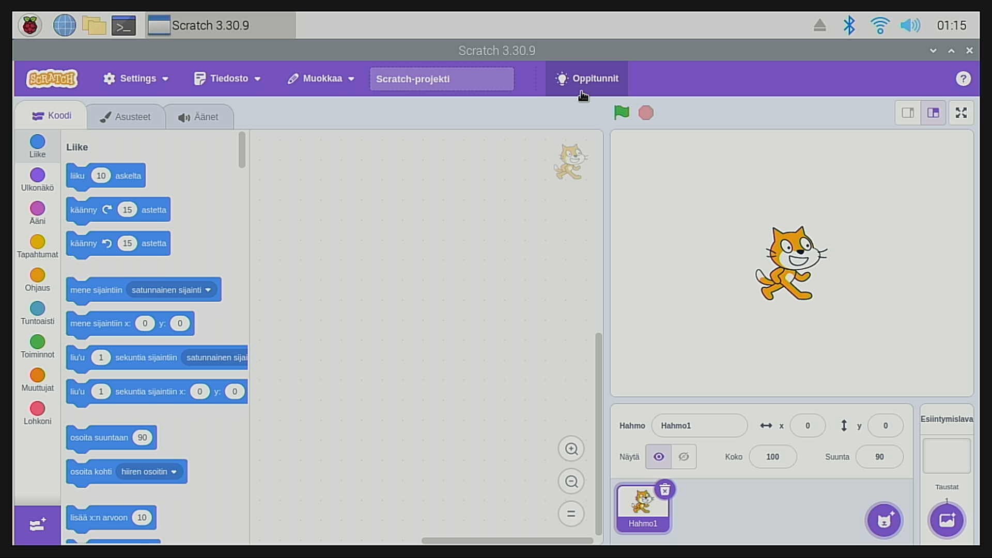Select the Tapahtumat block category
Screen dimensions: 992x558
tap(37, 246)
